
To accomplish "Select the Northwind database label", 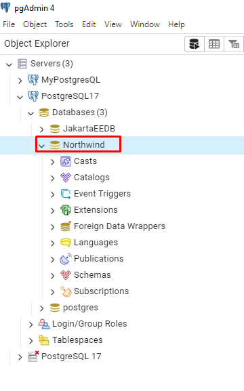I will (84, 144).
